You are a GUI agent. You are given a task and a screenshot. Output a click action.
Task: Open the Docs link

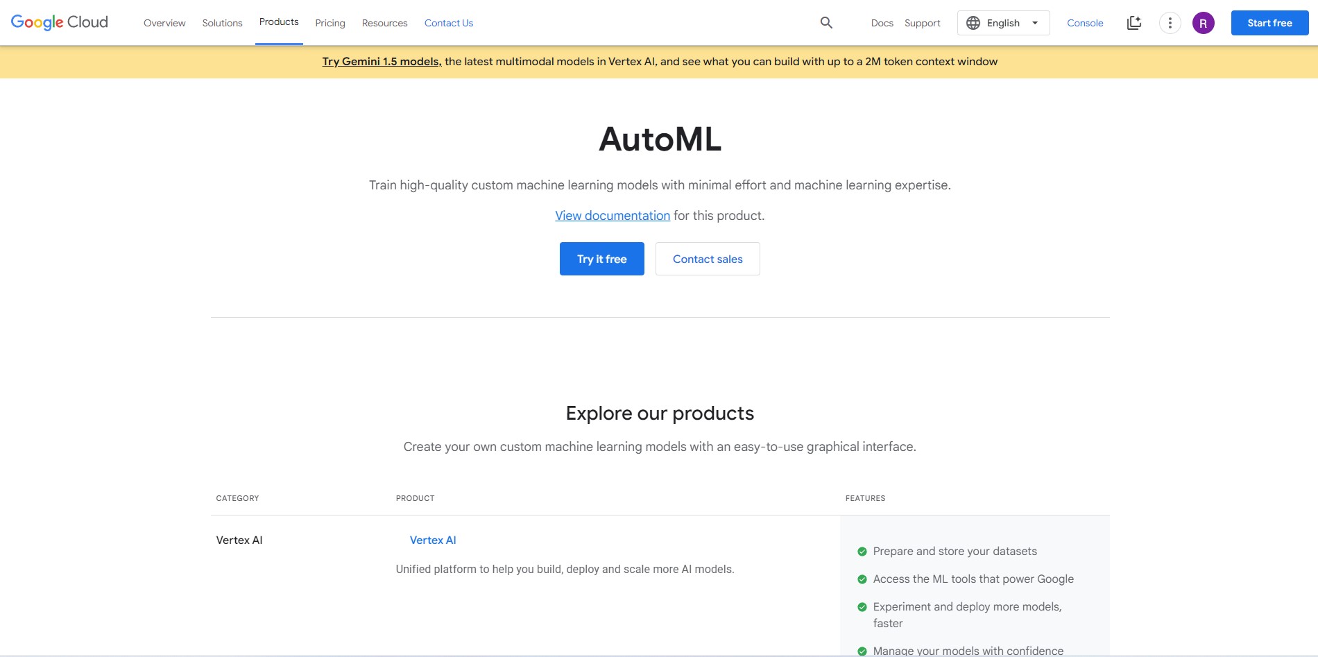pyautogui.click(x=882, y=23)
